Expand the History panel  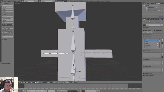pyautogui.click(x=5, y=40)
